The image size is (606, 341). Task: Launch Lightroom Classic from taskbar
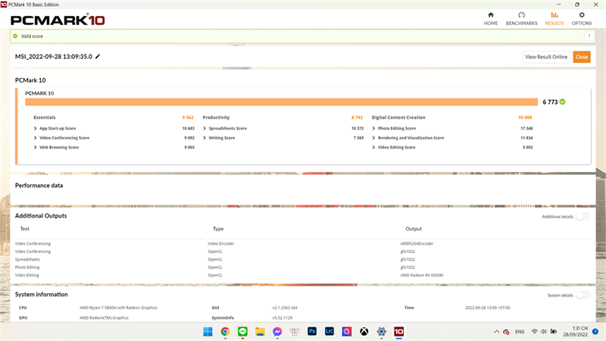tap(330, 331)
